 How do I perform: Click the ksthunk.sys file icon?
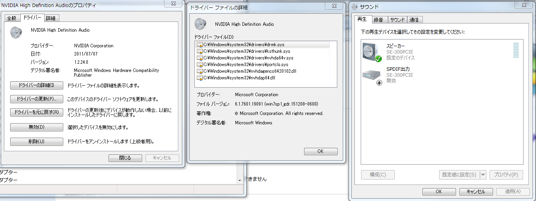199,51
